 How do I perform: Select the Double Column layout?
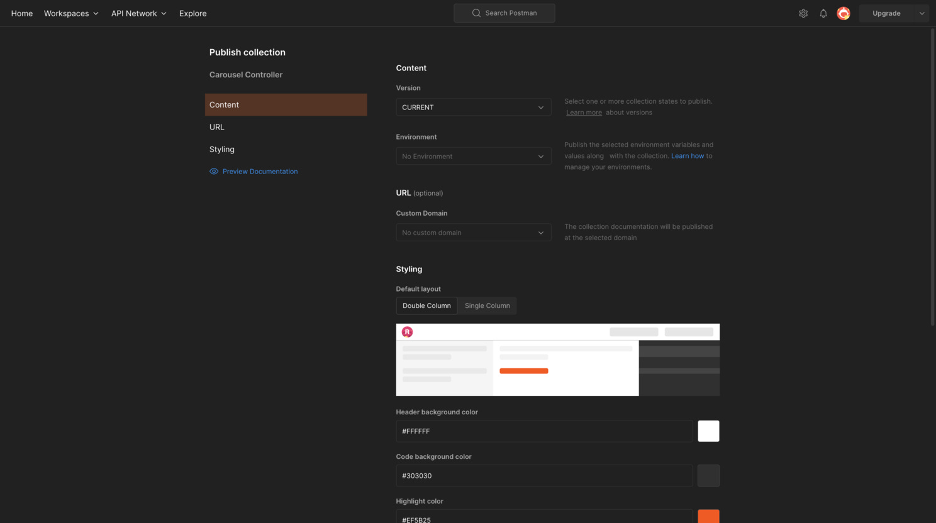(426, 306)
